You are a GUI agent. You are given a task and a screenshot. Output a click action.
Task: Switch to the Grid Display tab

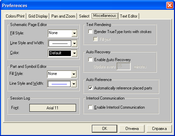[x=38, y=16]
